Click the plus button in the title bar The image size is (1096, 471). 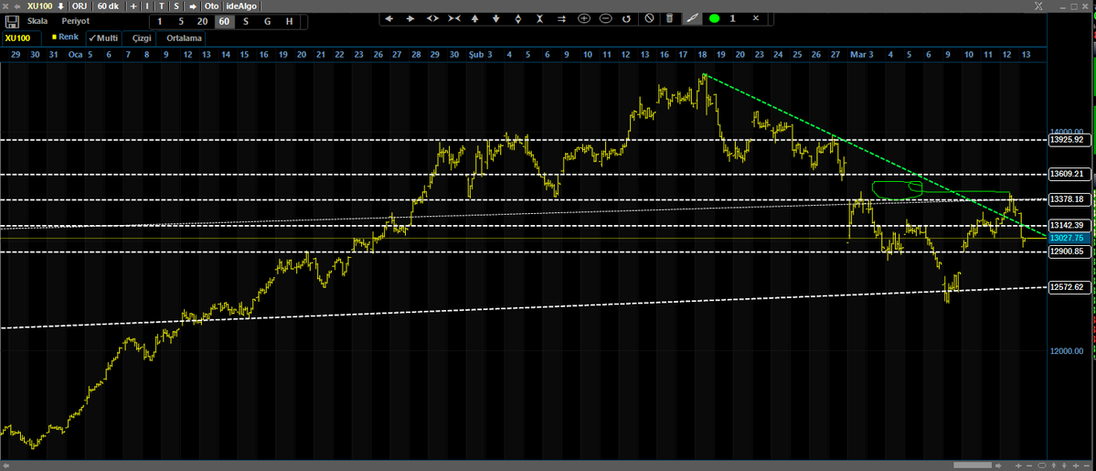tap(133, 6)
